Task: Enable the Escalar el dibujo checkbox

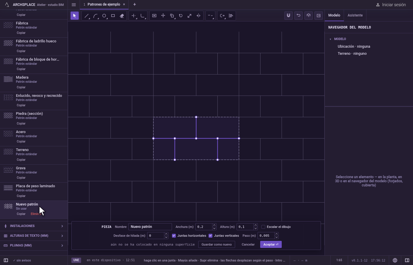Action: coord(263,227)
